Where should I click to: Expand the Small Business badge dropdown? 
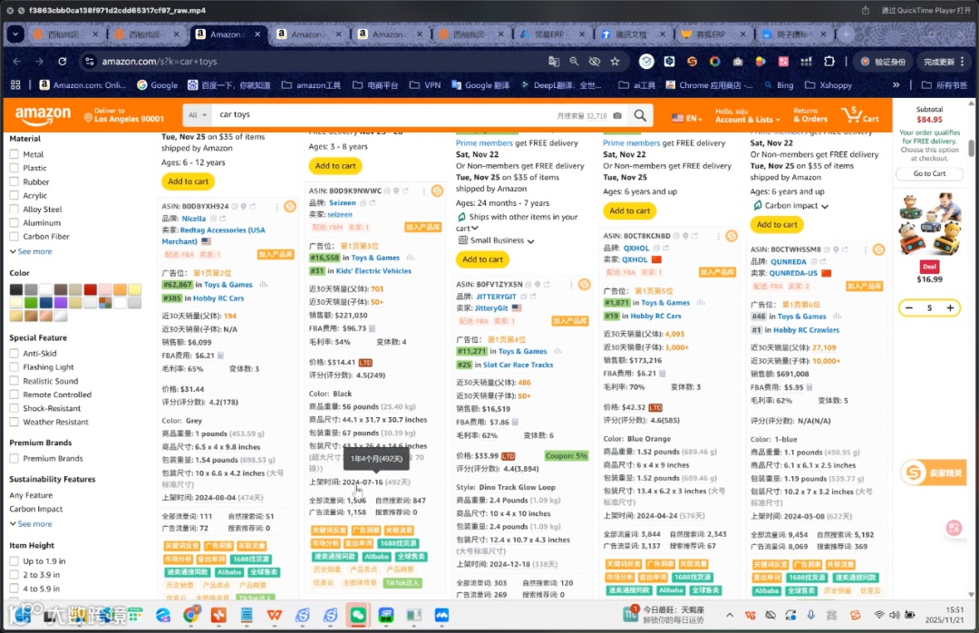pos(530,241)
